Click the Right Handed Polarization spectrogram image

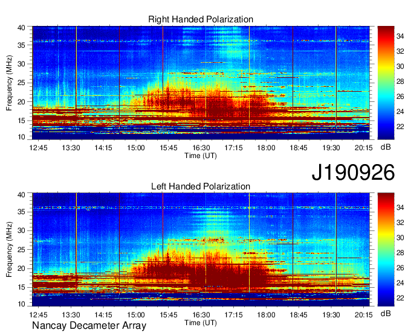(x=201, y=83)
